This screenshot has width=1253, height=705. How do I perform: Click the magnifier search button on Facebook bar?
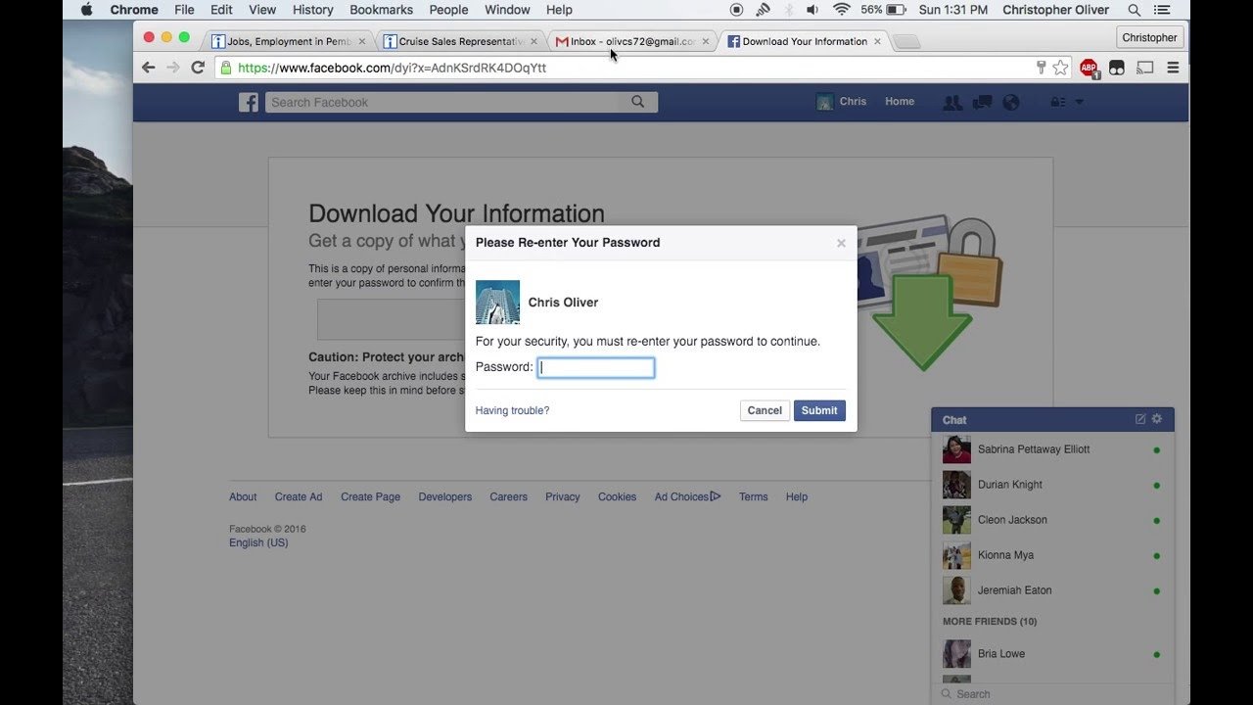click(638, 102)
